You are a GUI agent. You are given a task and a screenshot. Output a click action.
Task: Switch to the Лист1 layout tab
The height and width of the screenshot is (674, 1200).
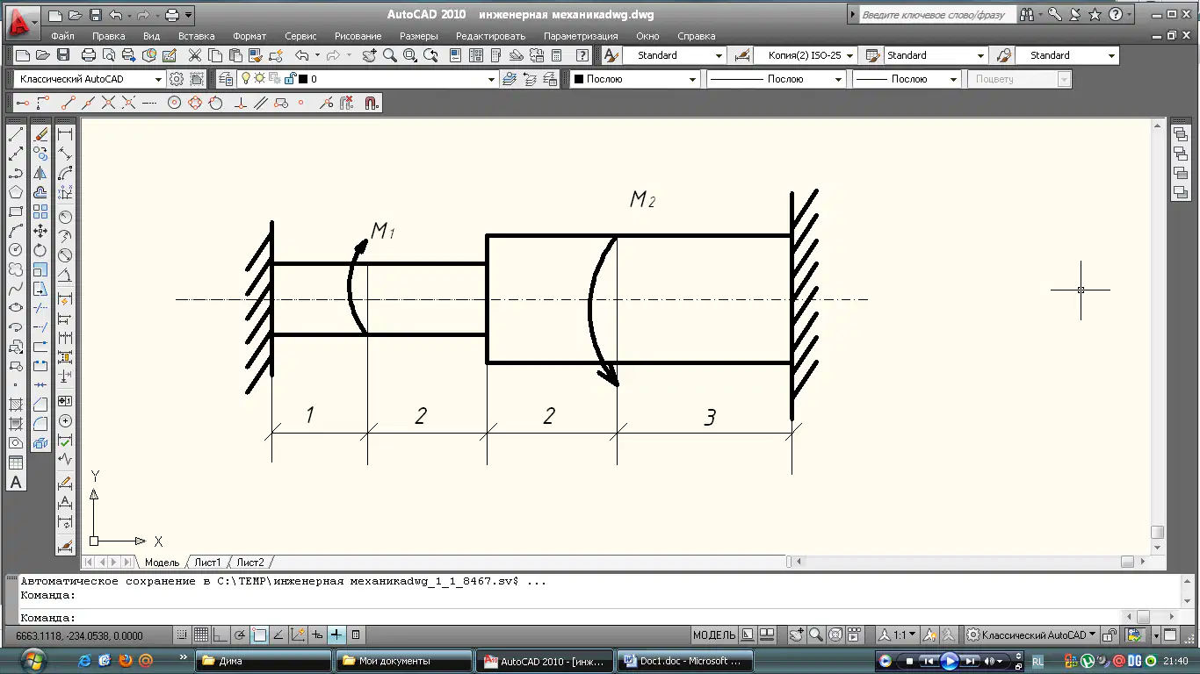click(x=207, y=563)
